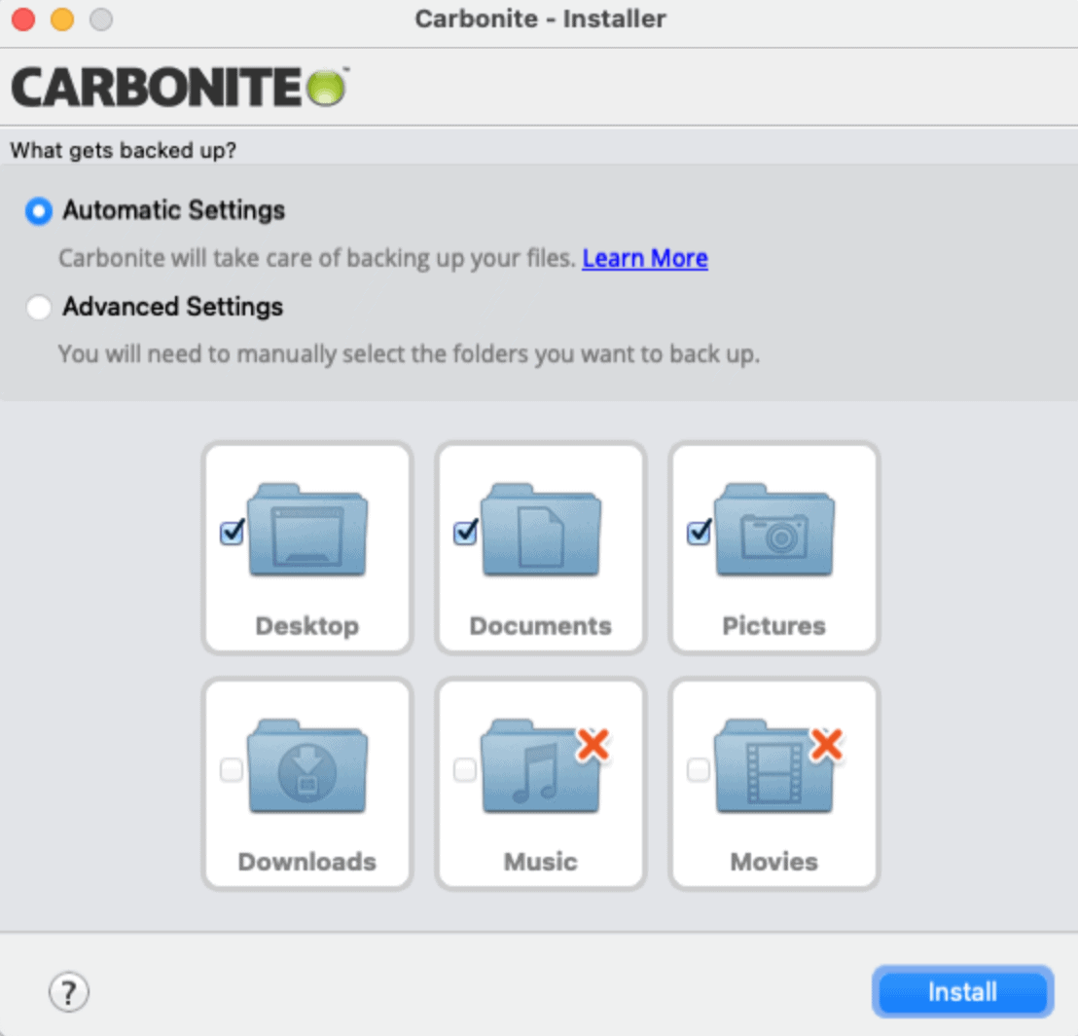Click the Downloads label text
Image resolution: width=1078 pixels, height=1036 pixels.
click(307, 862)
